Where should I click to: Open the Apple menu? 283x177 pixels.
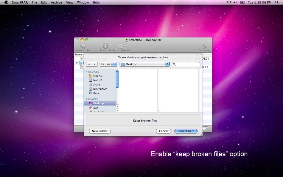6,2
